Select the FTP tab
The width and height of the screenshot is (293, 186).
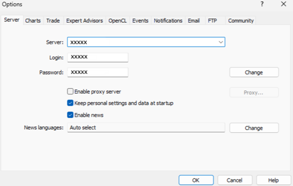click(x=213, y=20)
